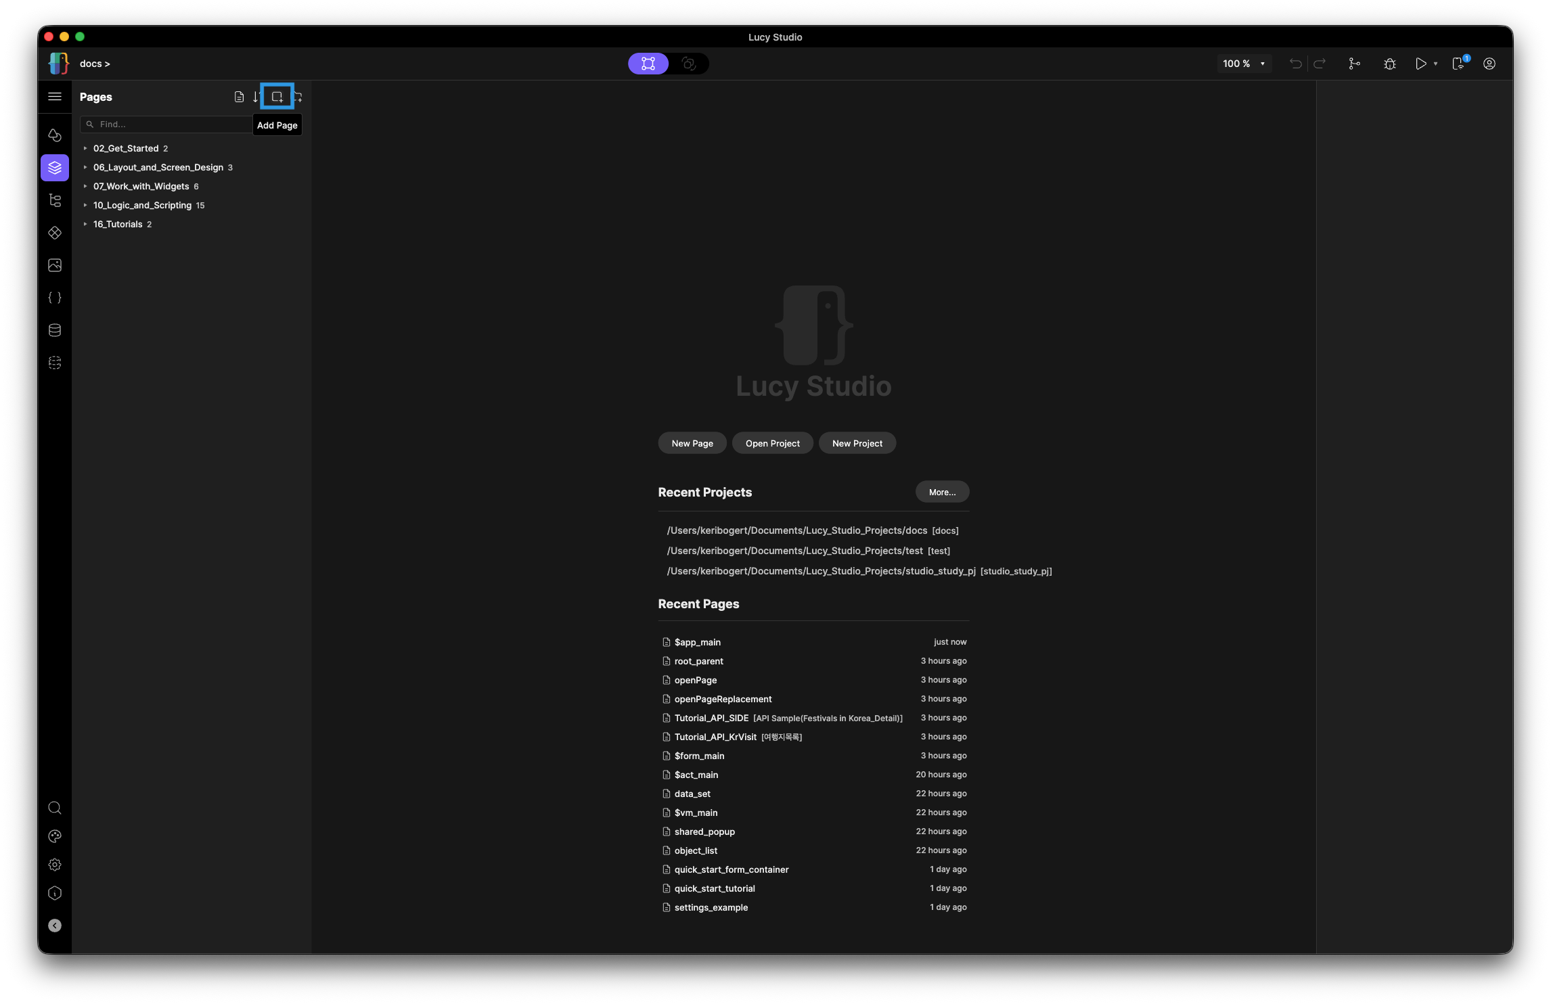Click the Find... search field
Screen dimensions: 1551x1004
pyautogui.click(x=166, y=124)
